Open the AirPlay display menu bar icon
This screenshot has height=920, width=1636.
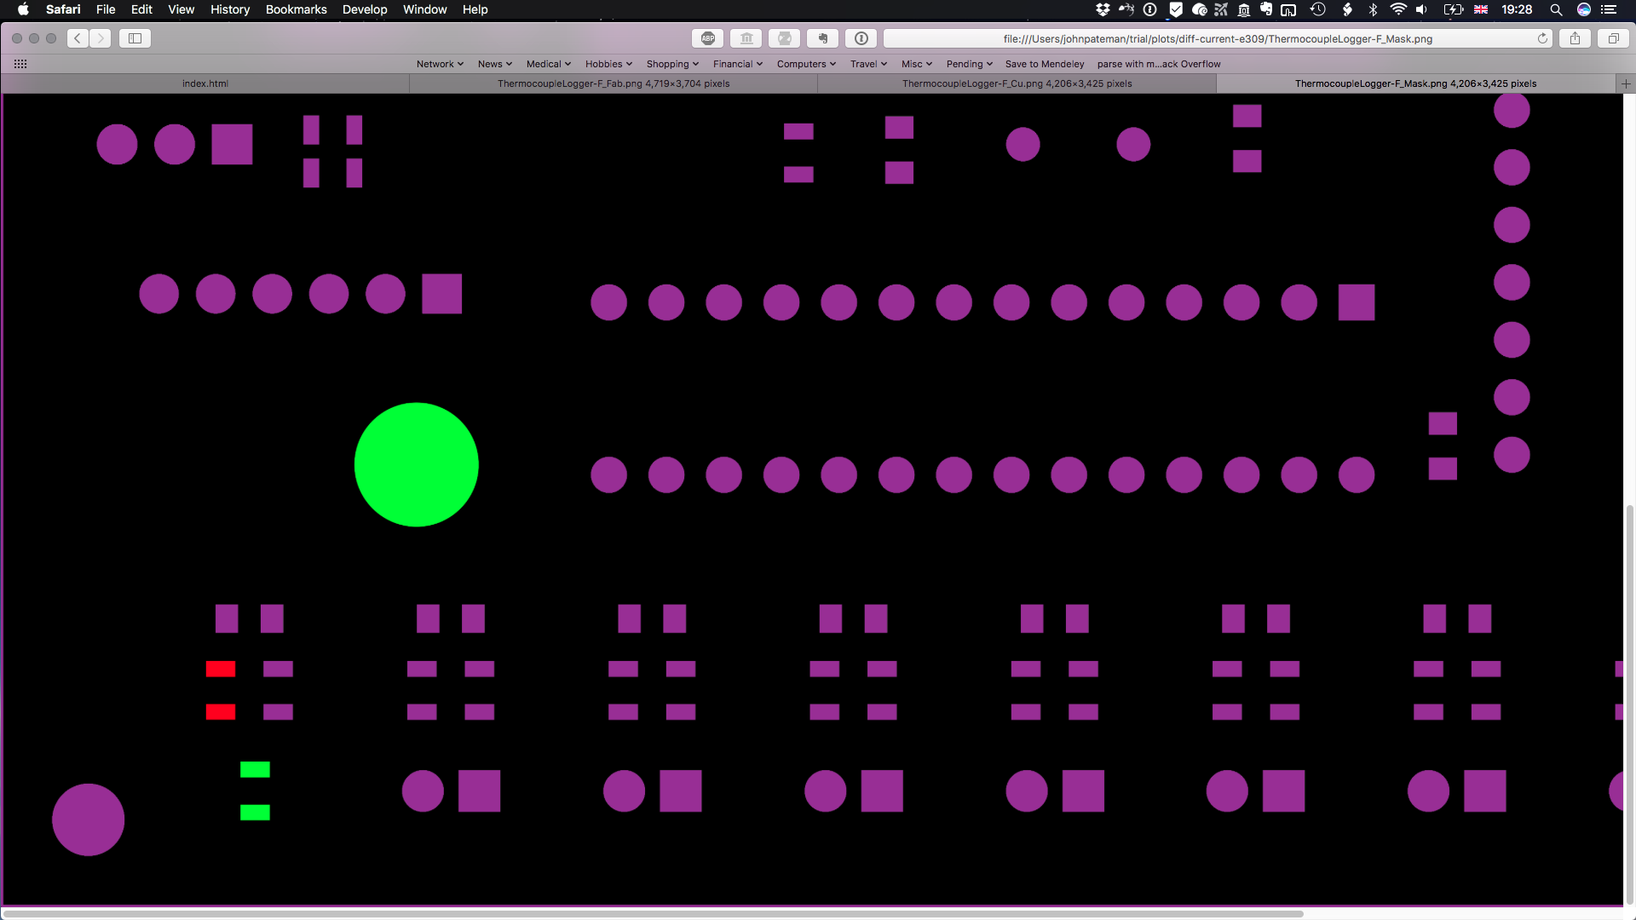click(1288, 9)
